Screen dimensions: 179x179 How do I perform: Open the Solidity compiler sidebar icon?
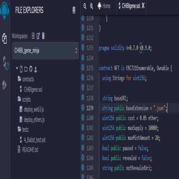6,63
